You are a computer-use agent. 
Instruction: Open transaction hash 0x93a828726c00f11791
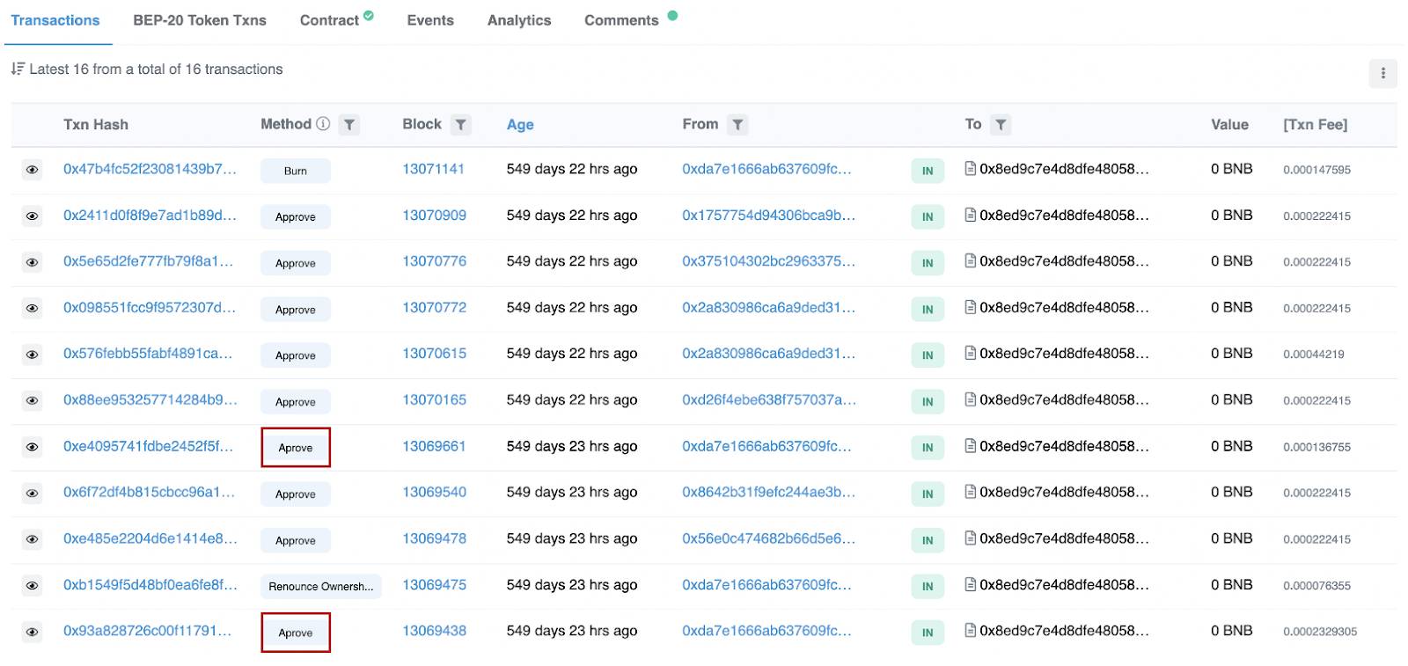click(x=147, y=631)
